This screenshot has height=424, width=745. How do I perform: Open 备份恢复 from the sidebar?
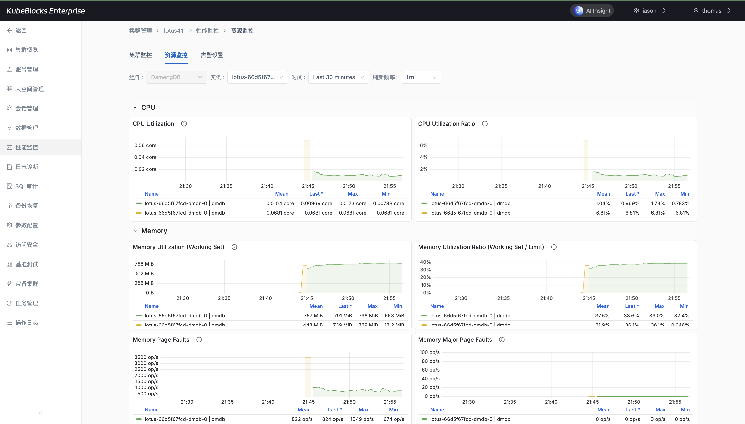point(26,206)
